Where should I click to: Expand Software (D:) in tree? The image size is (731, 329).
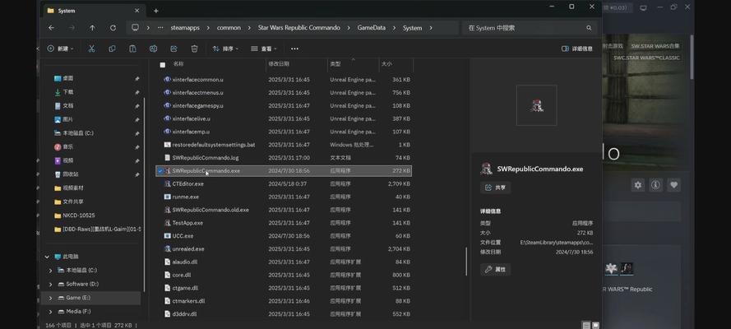(x=50, y=284)
